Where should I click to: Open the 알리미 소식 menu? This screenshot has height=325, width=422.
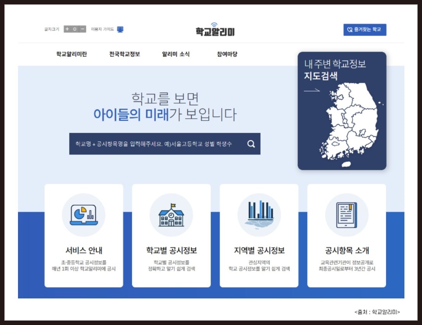click(x=176, y=54)
